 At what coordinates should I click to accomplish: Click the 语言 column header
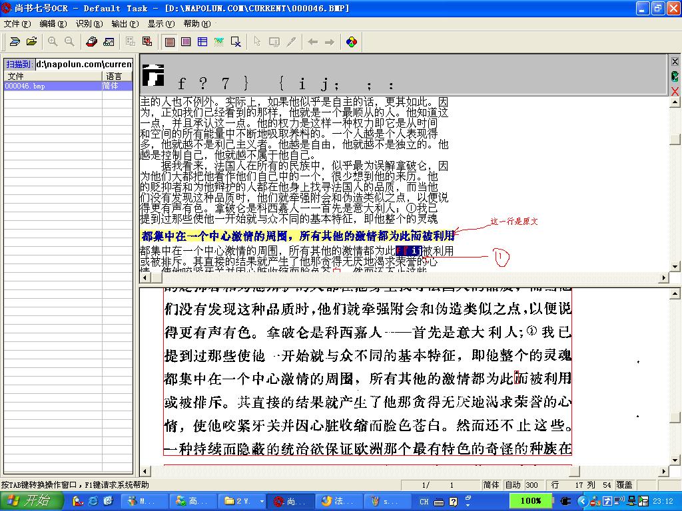click(115, 77)
